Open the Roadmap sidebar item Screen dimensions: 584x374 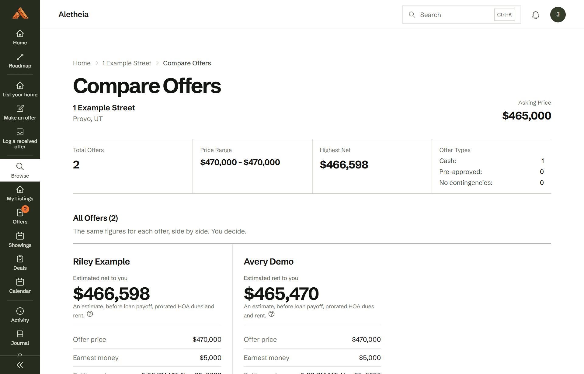coord(20,61)
